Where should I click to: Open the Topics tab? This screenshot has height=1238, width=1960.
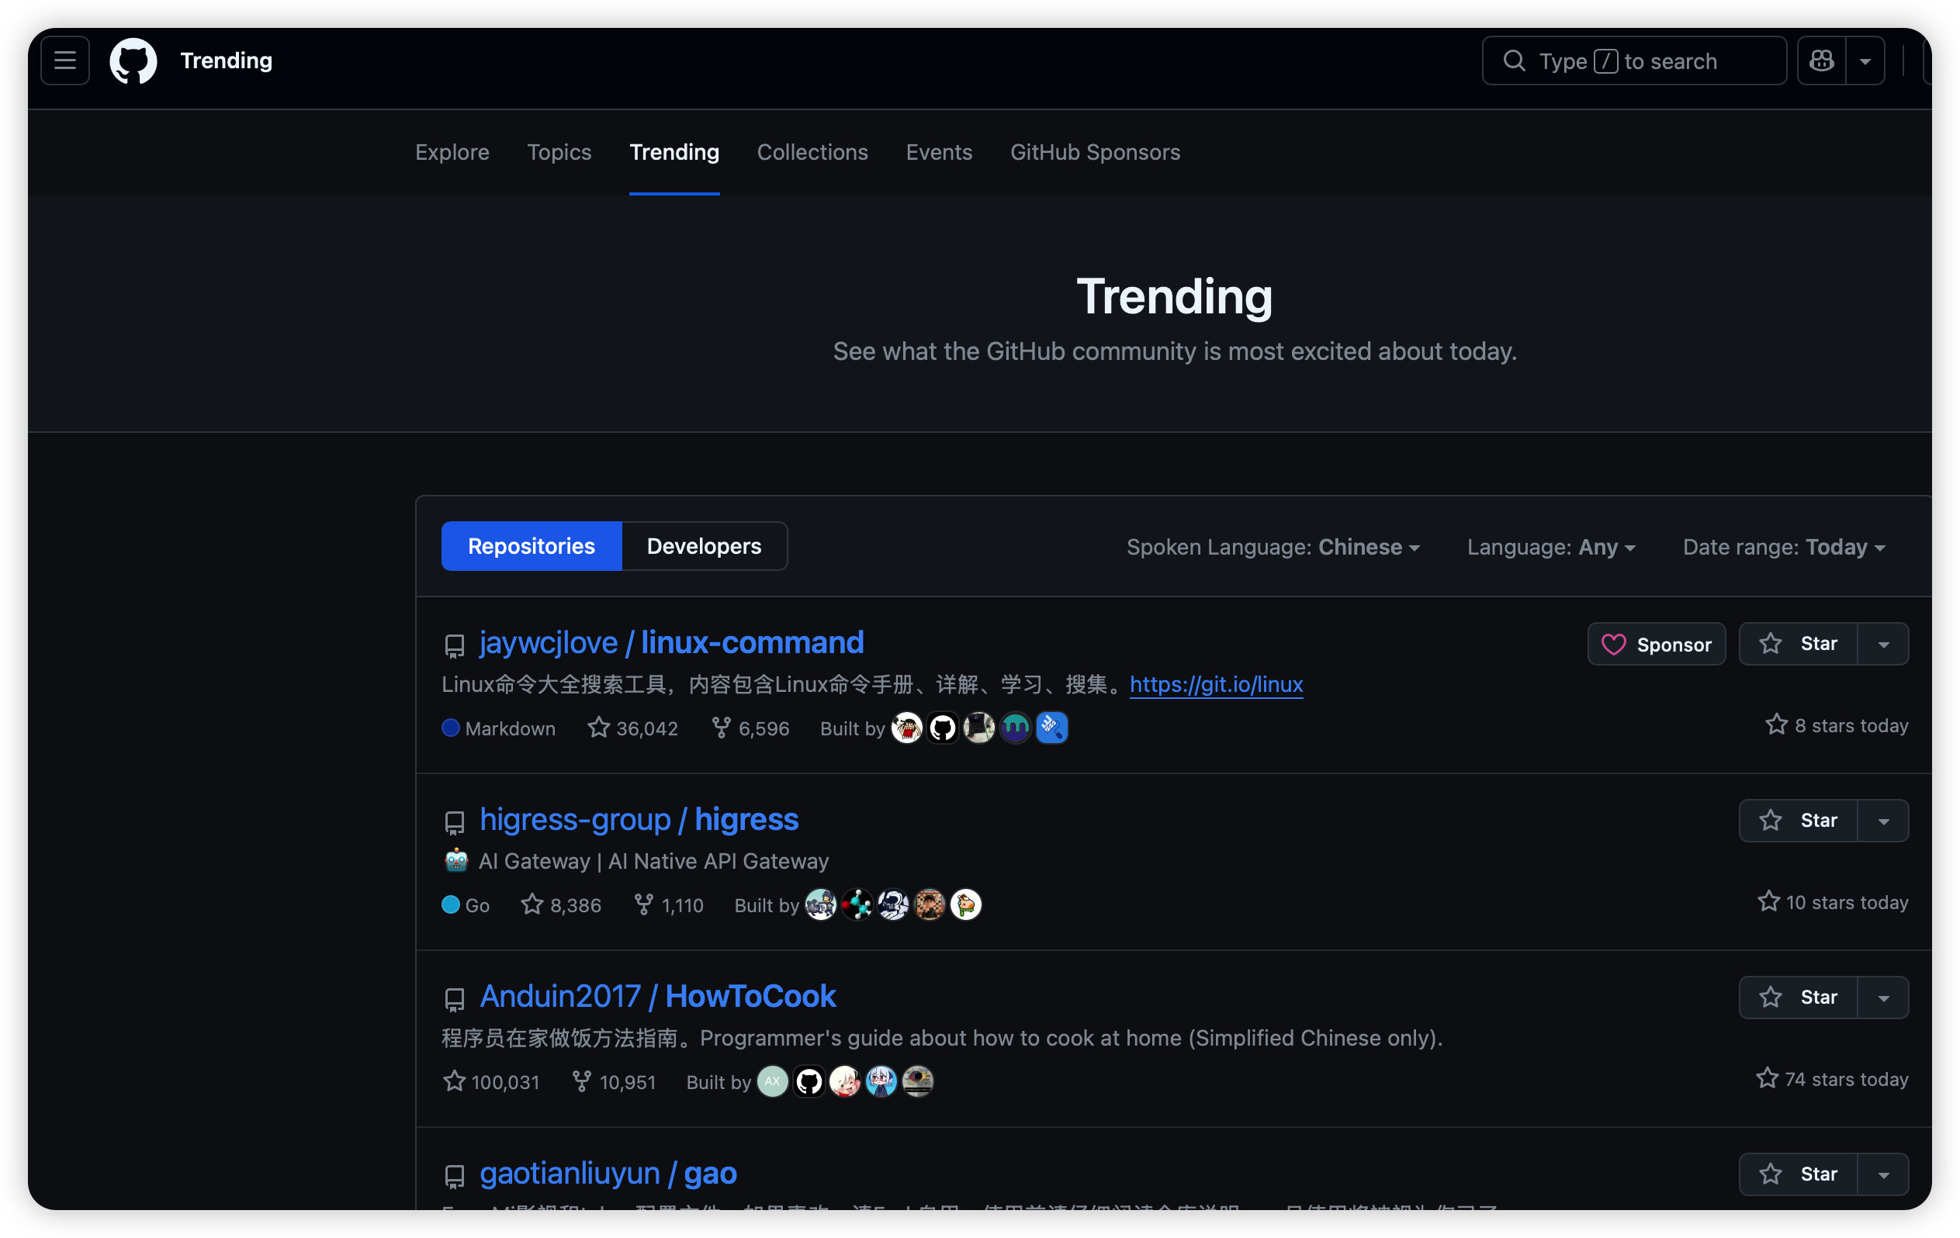point(559,152)
